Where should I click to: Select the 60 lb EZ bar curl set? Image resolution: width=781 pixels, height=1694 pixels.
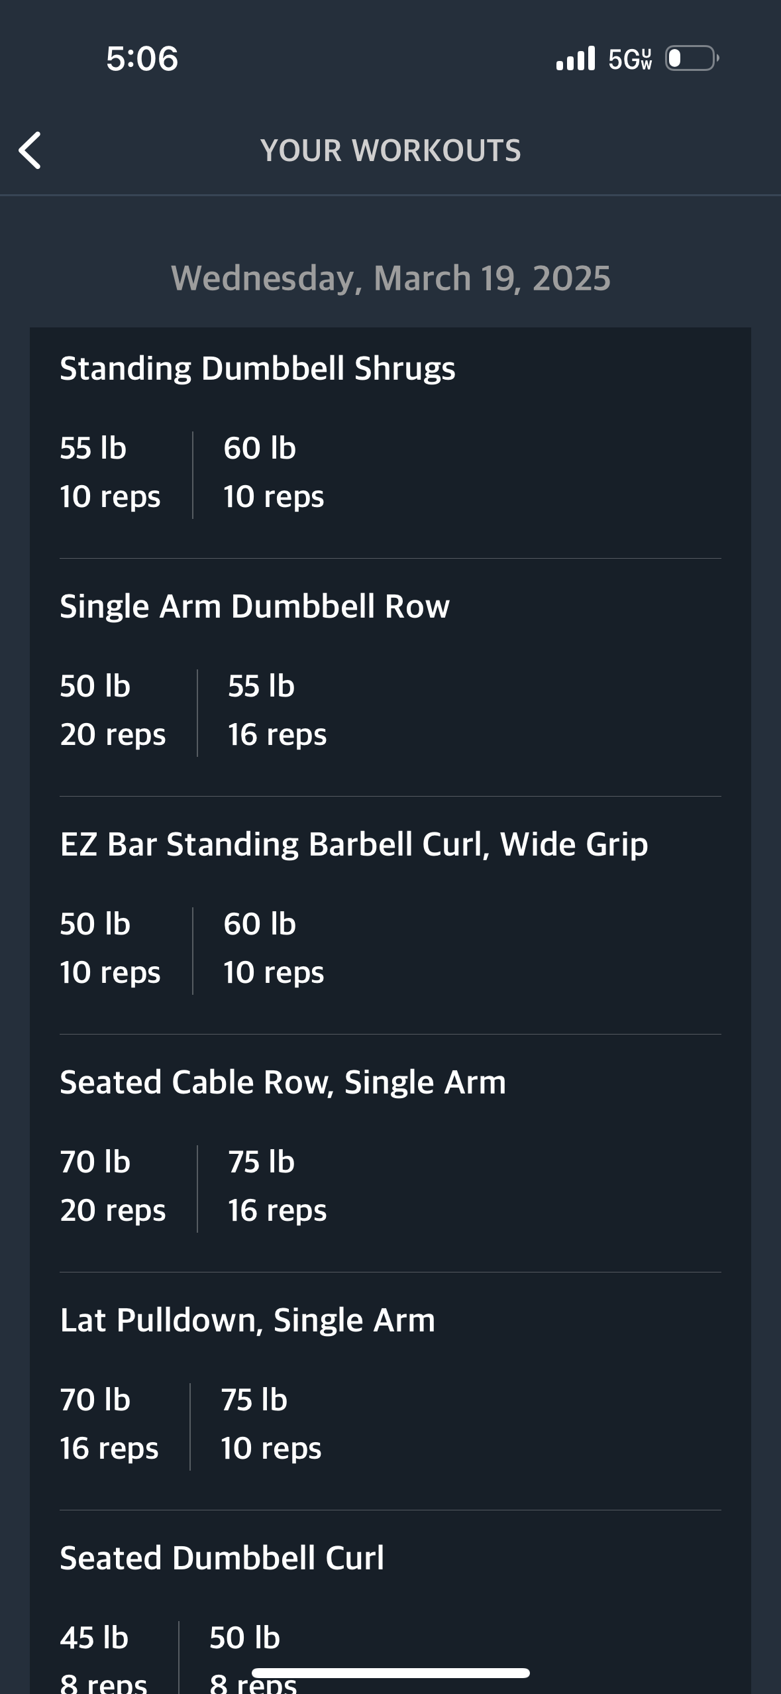tap(274, 948)
